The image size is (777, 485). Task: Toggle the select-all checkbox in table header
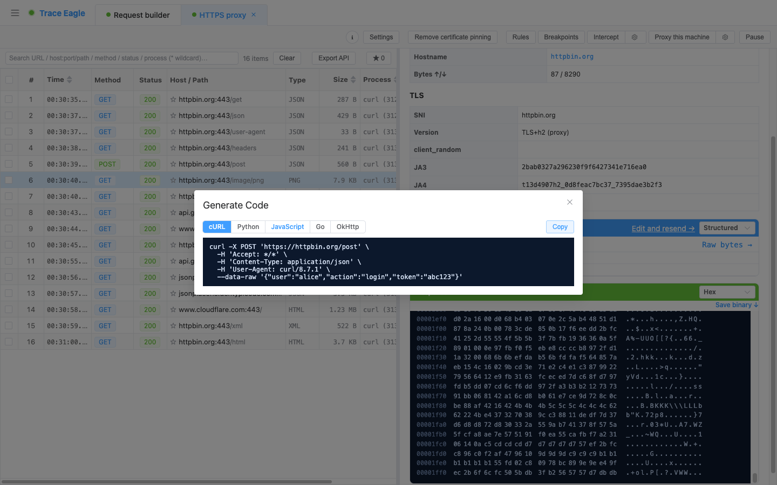click(x=9, y=80)
